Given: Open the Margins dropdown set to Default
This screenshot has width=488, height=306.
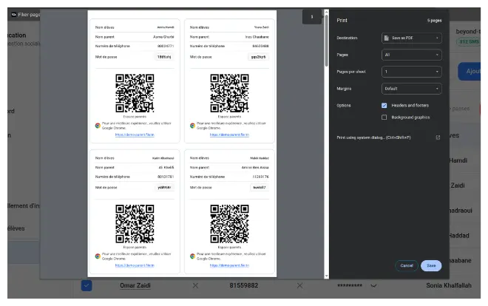Looking at the screenshot, I should tap(411, 89).
